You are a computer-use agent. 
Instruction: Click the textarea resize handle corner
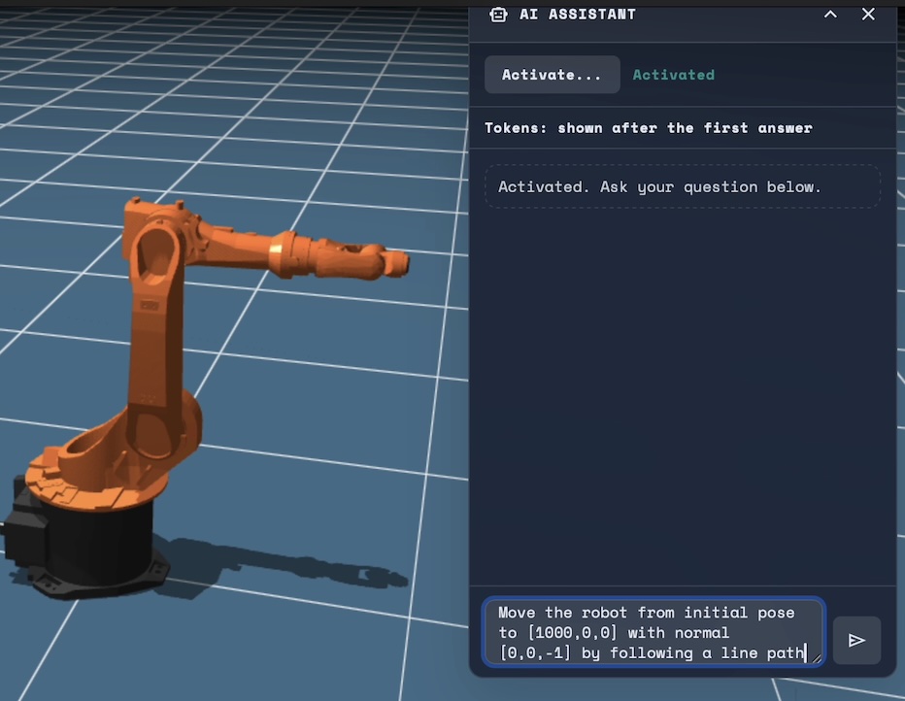816,657
